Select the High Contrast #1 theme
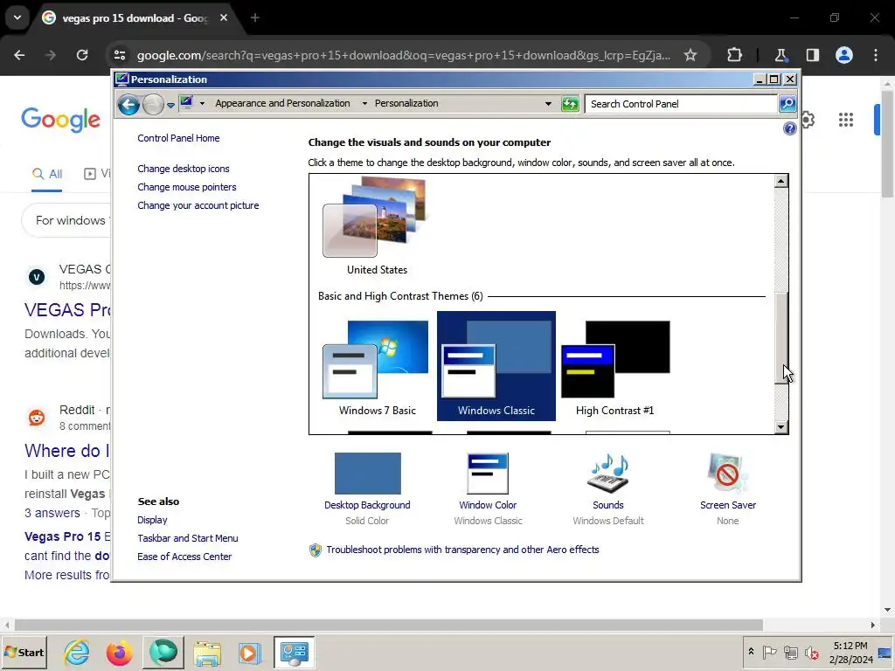This screenshot has width=895, height=671. [615, 366]
